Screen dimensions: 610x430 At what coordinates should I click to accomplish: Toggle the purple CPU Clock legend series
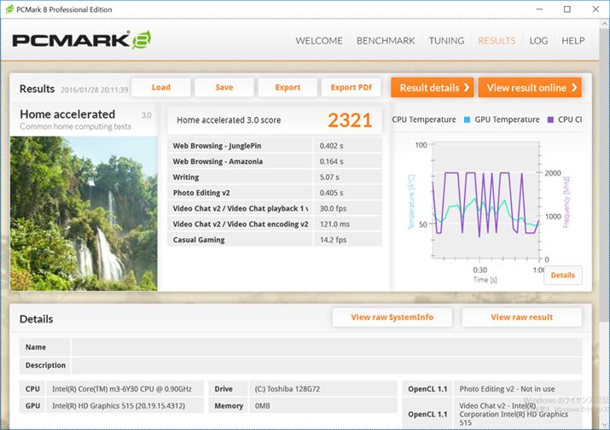565,119
